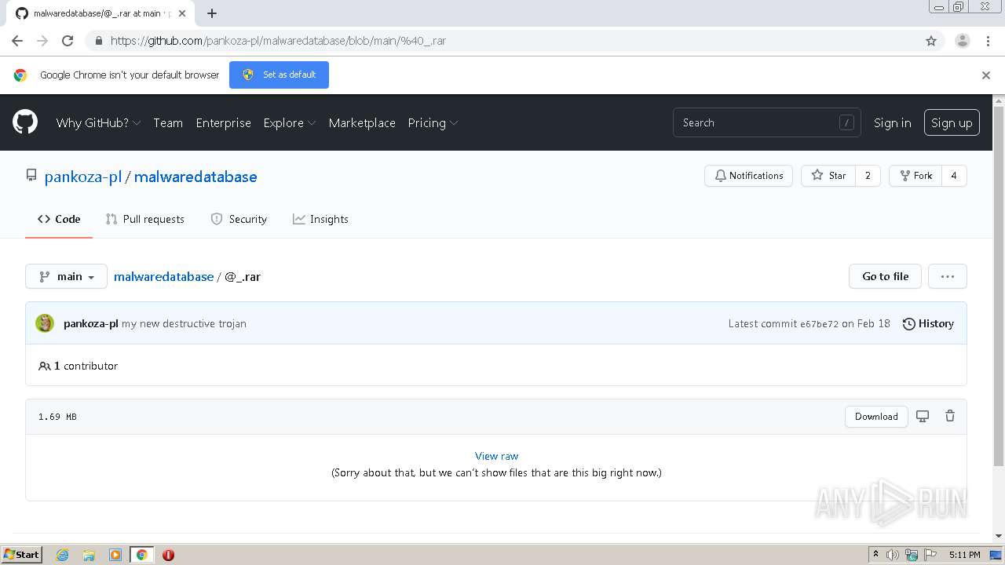This screenshot has width=1005, height=565.
Task: Click the browser forward arrow
Action: click(42, 41)
